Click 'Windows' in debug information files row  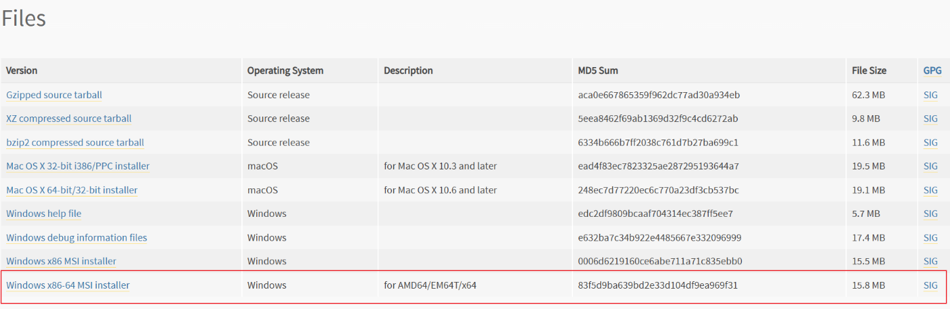tap(267, 237)
